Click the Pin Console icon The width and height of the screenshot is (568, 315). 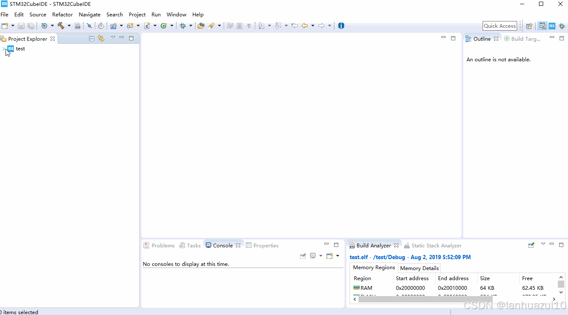tap(303, 256)
